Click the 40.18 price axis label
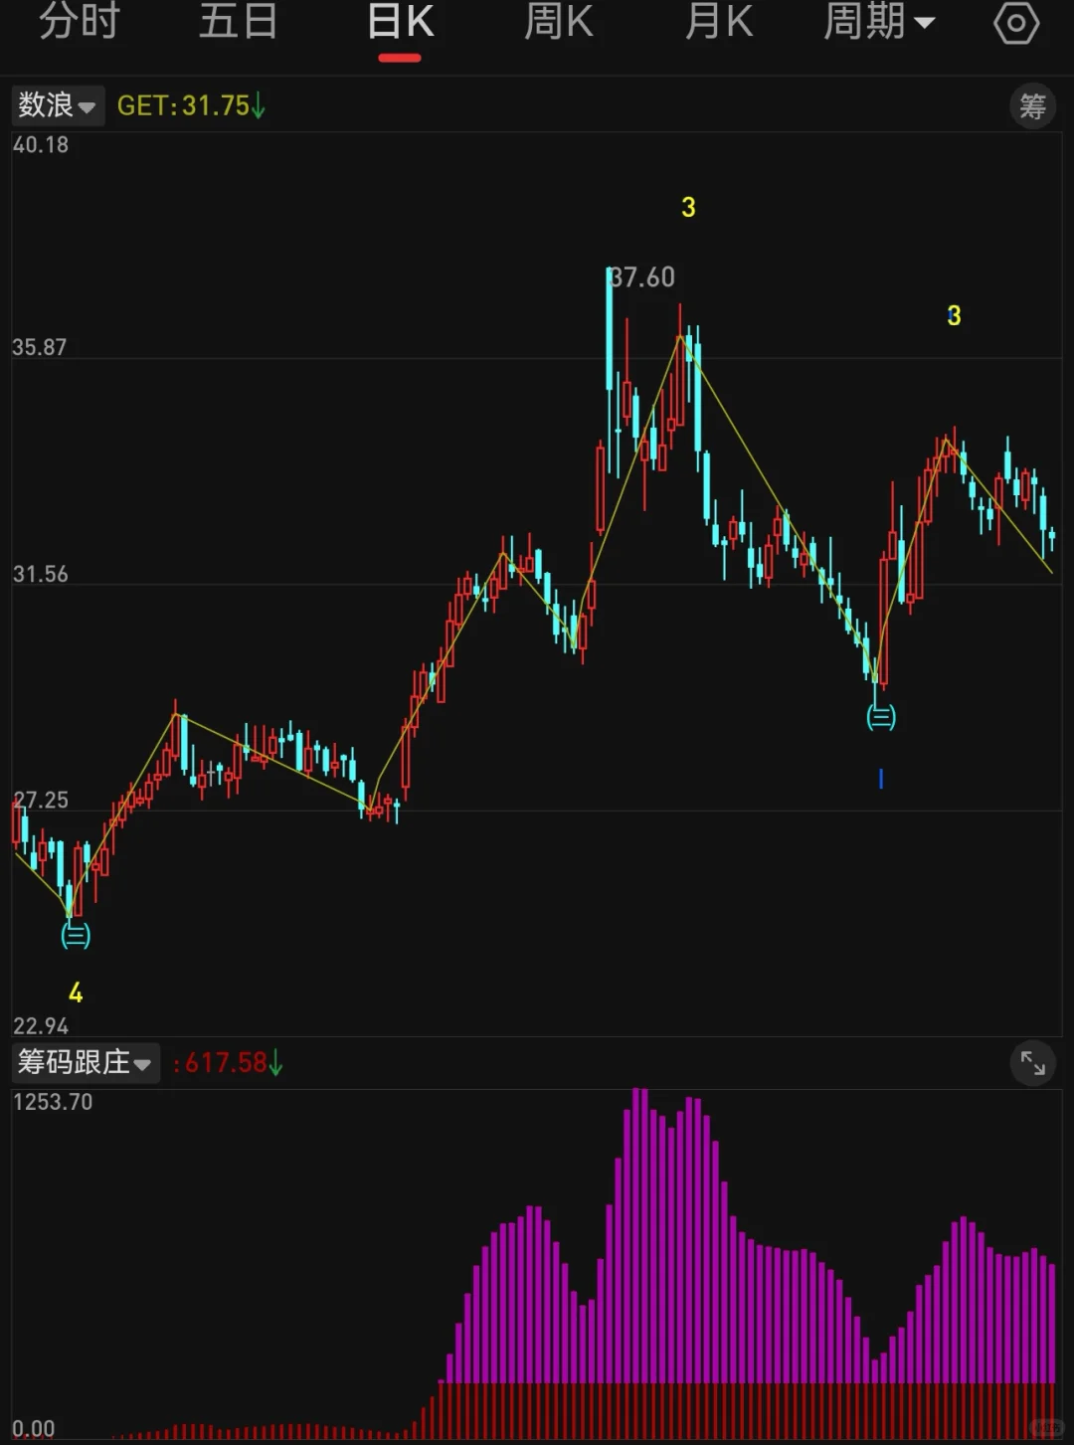 (41, 145)
